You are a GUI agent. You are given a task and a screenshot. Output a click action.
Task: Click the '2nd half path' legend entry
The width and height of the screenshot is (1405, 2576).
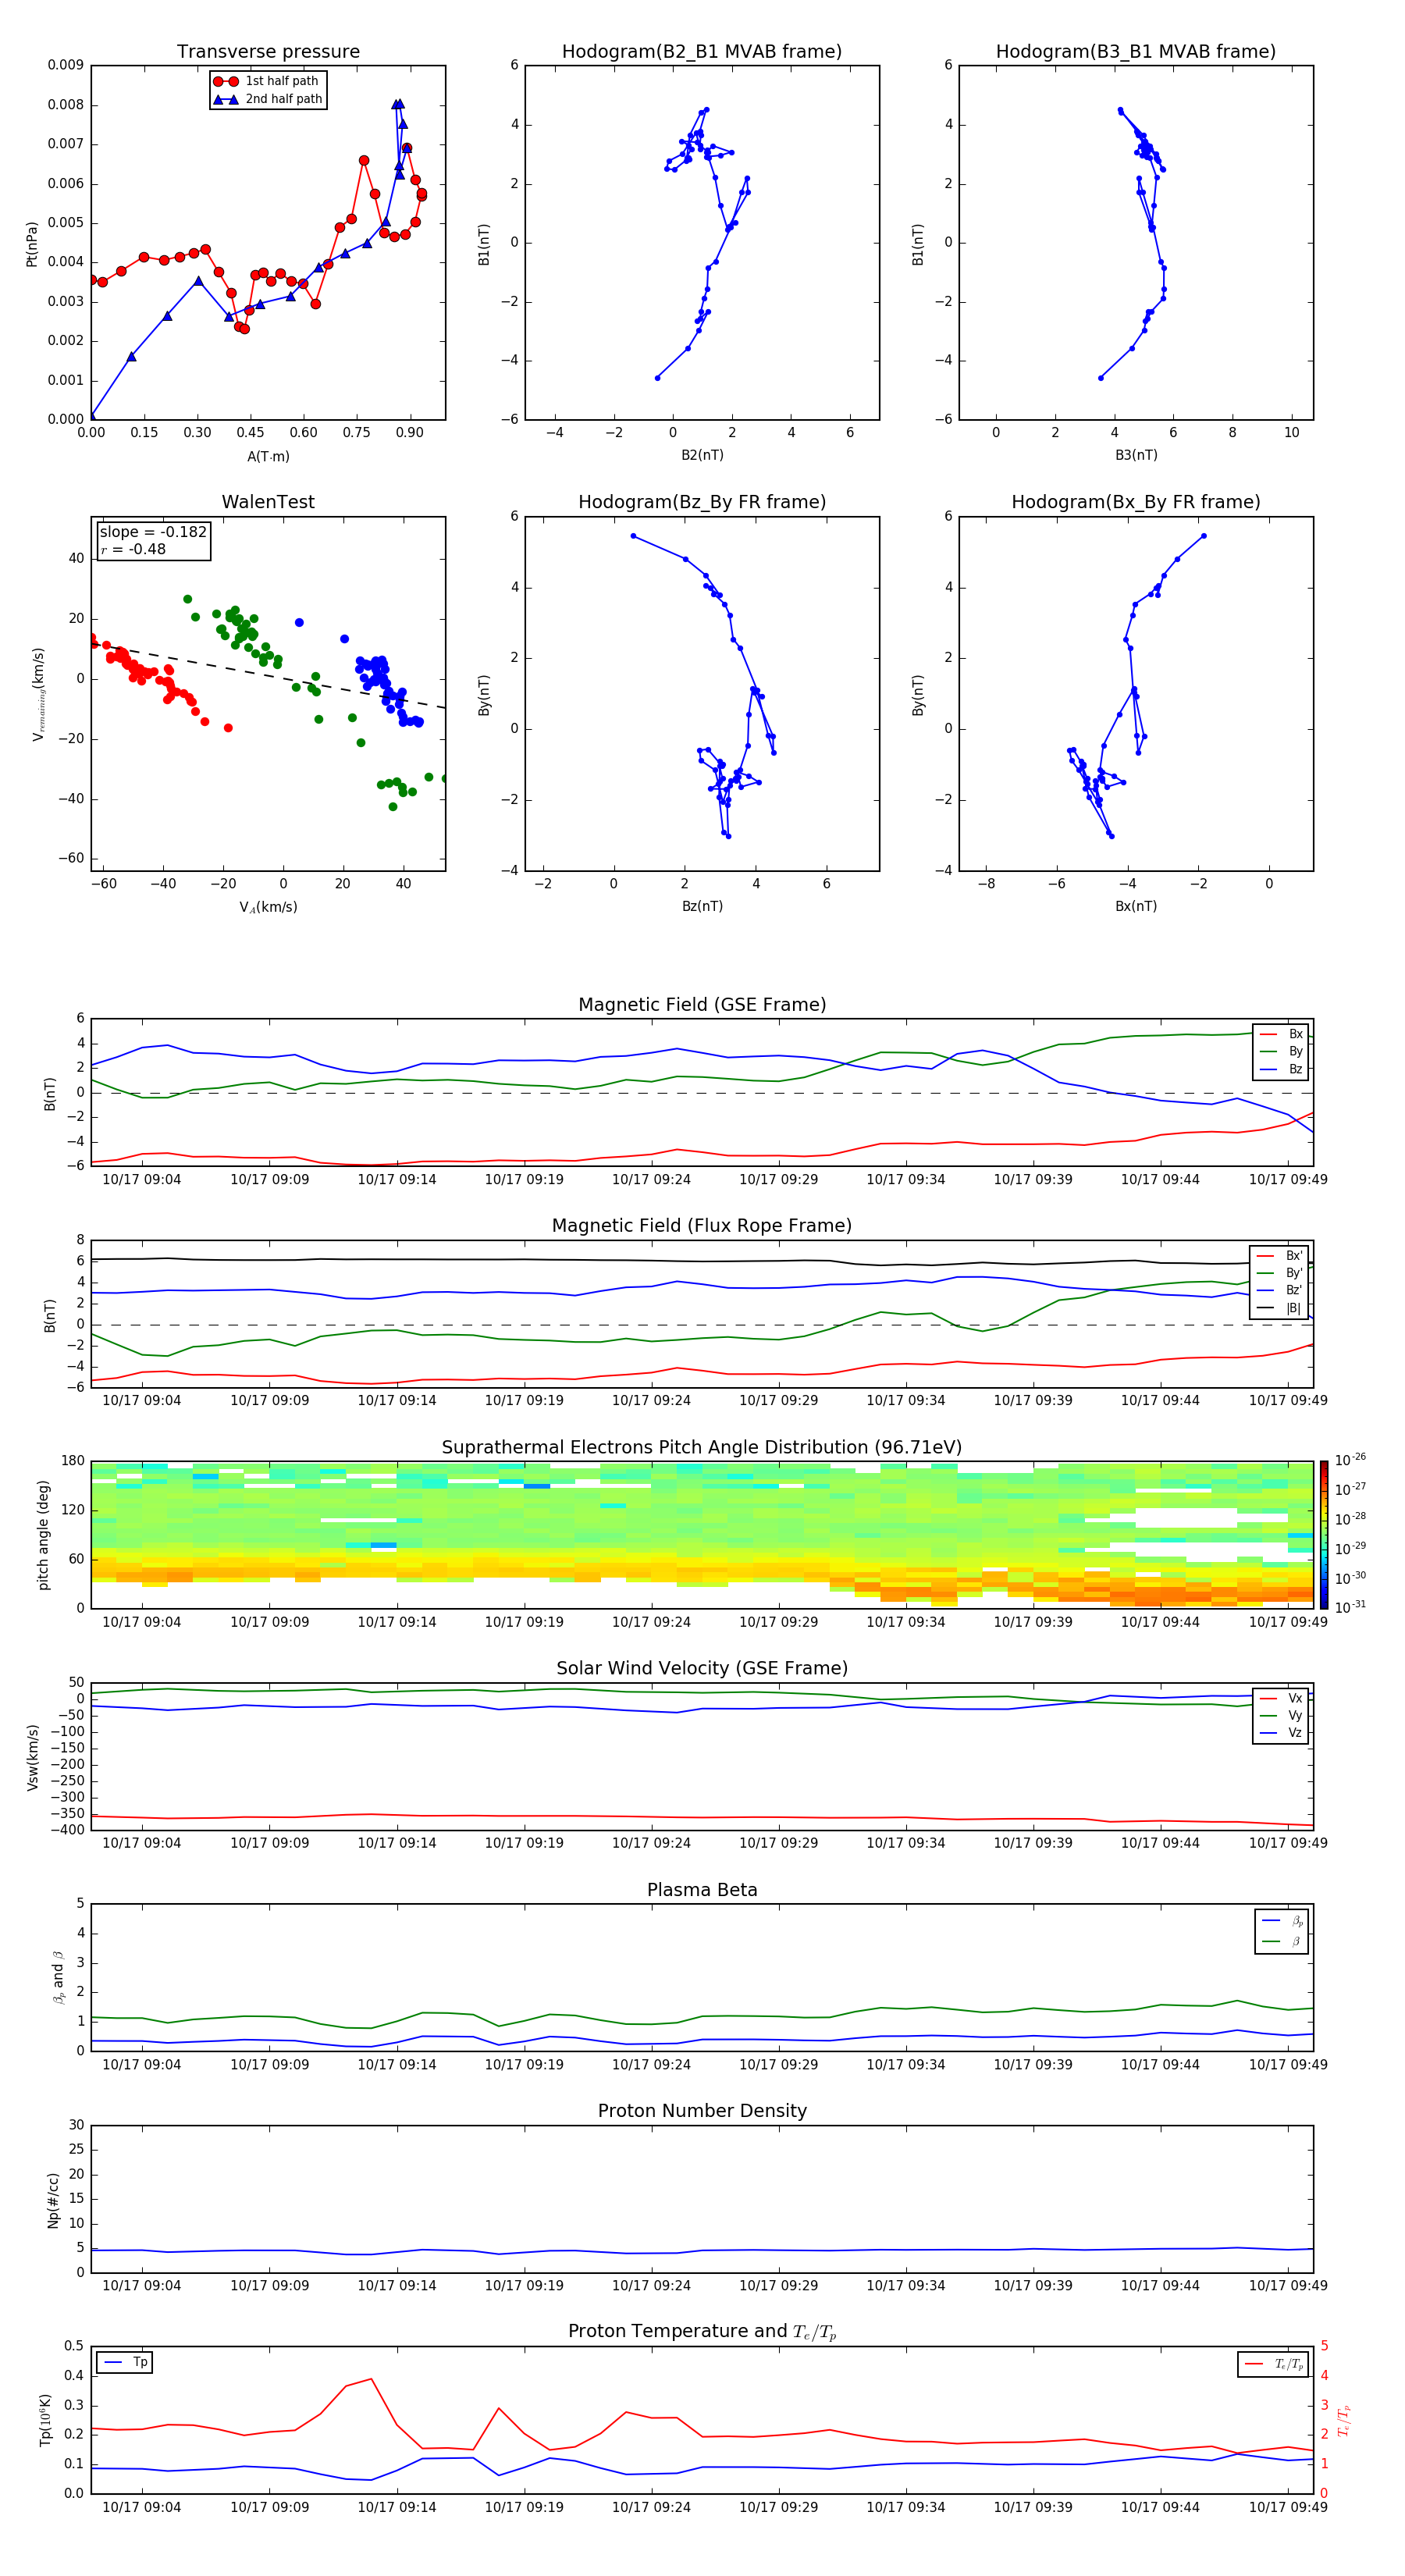tap(268, 99)
